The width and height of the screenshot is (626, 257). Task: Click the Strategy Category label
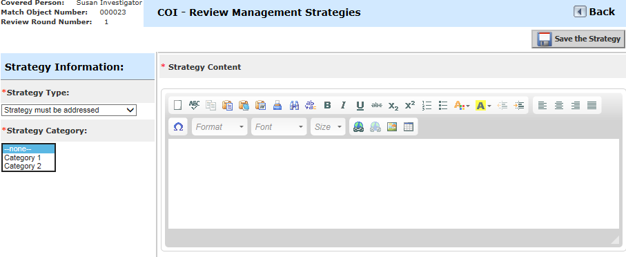tap(47, 131)
